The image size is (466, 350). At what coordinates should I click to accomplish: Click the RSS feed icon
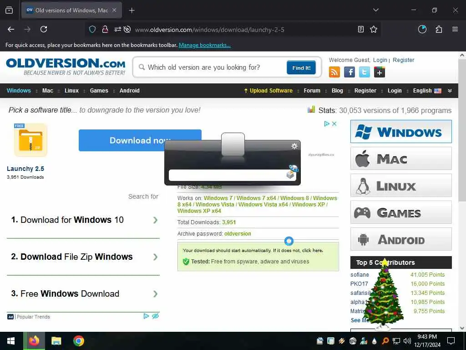click(x=334, y=72)
